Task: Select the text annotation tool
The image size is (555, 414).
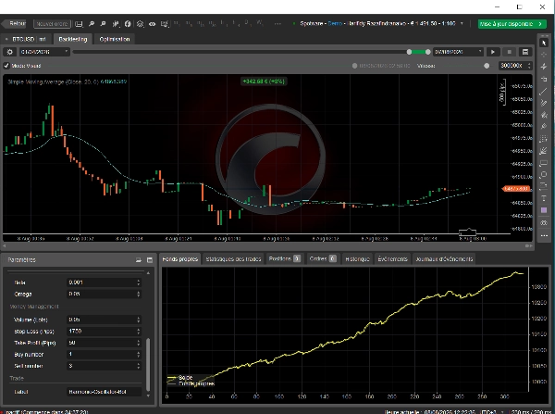Action: coord(544,198)
